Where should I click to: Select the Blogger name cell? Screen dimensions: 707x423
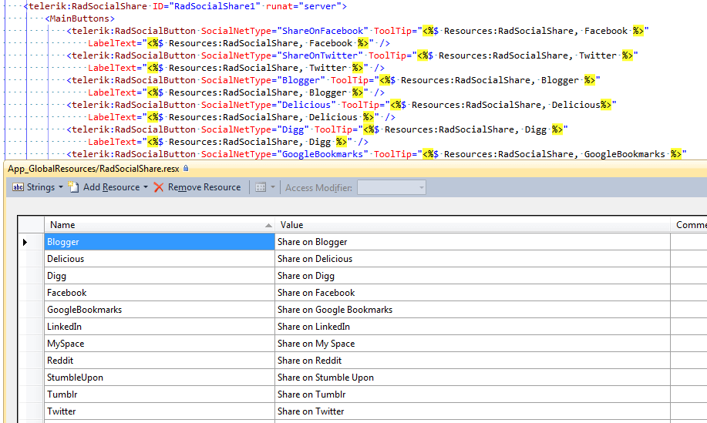(159, 242)
